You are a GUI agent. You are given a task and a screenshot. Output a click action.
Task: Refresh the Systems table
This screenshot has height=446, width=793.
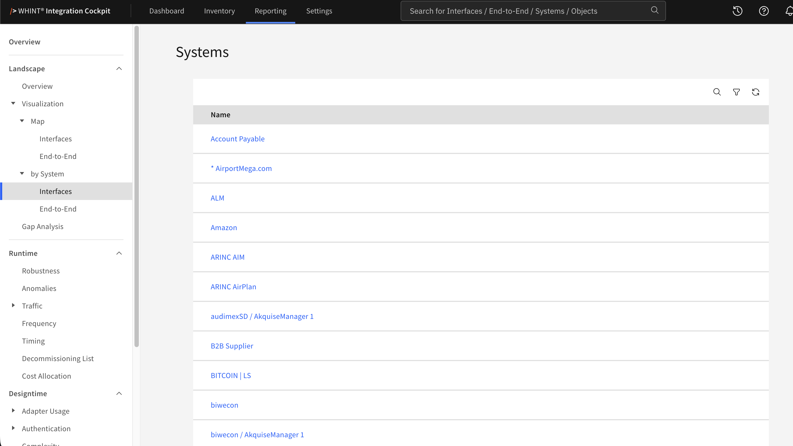[x=756, y=92]
